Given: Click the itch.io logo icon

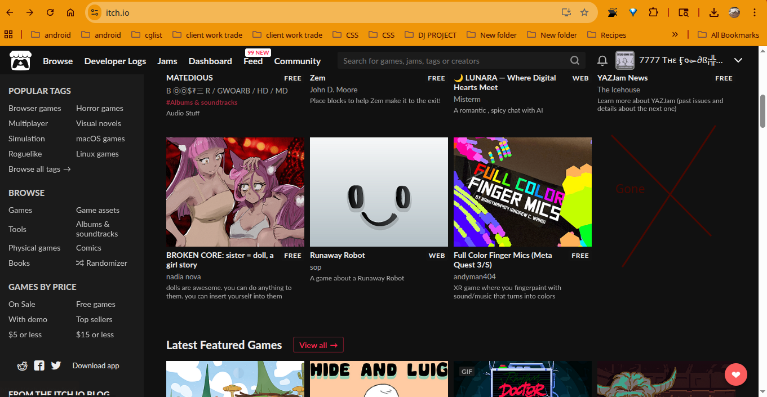Looking at the screenshot, I should [20, 61].
